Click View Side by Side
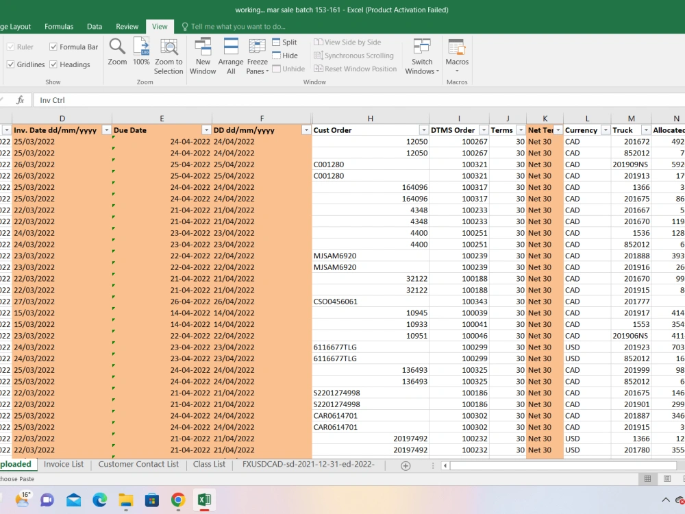 [x=347, y=42]
